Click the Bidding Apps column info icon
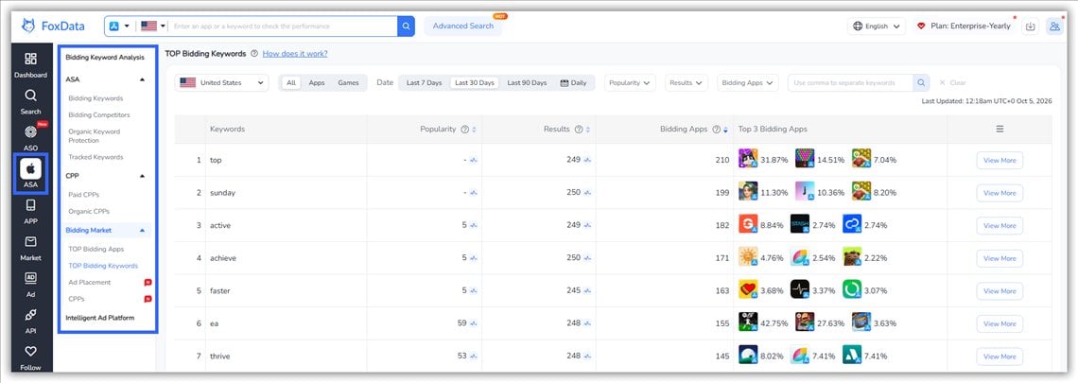Screen dimensions: 1078x383 click(x=717, y=130)
